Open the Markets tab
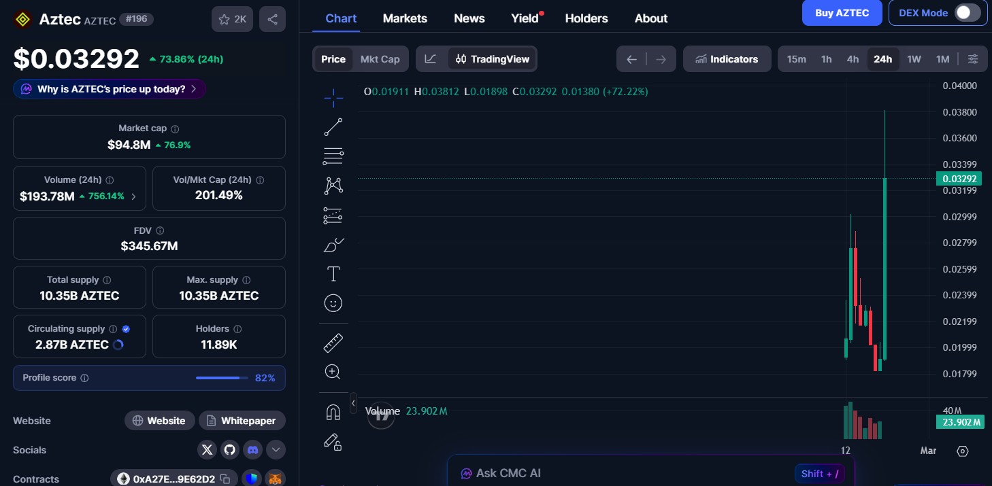992x486 pixels. (405, 18)
